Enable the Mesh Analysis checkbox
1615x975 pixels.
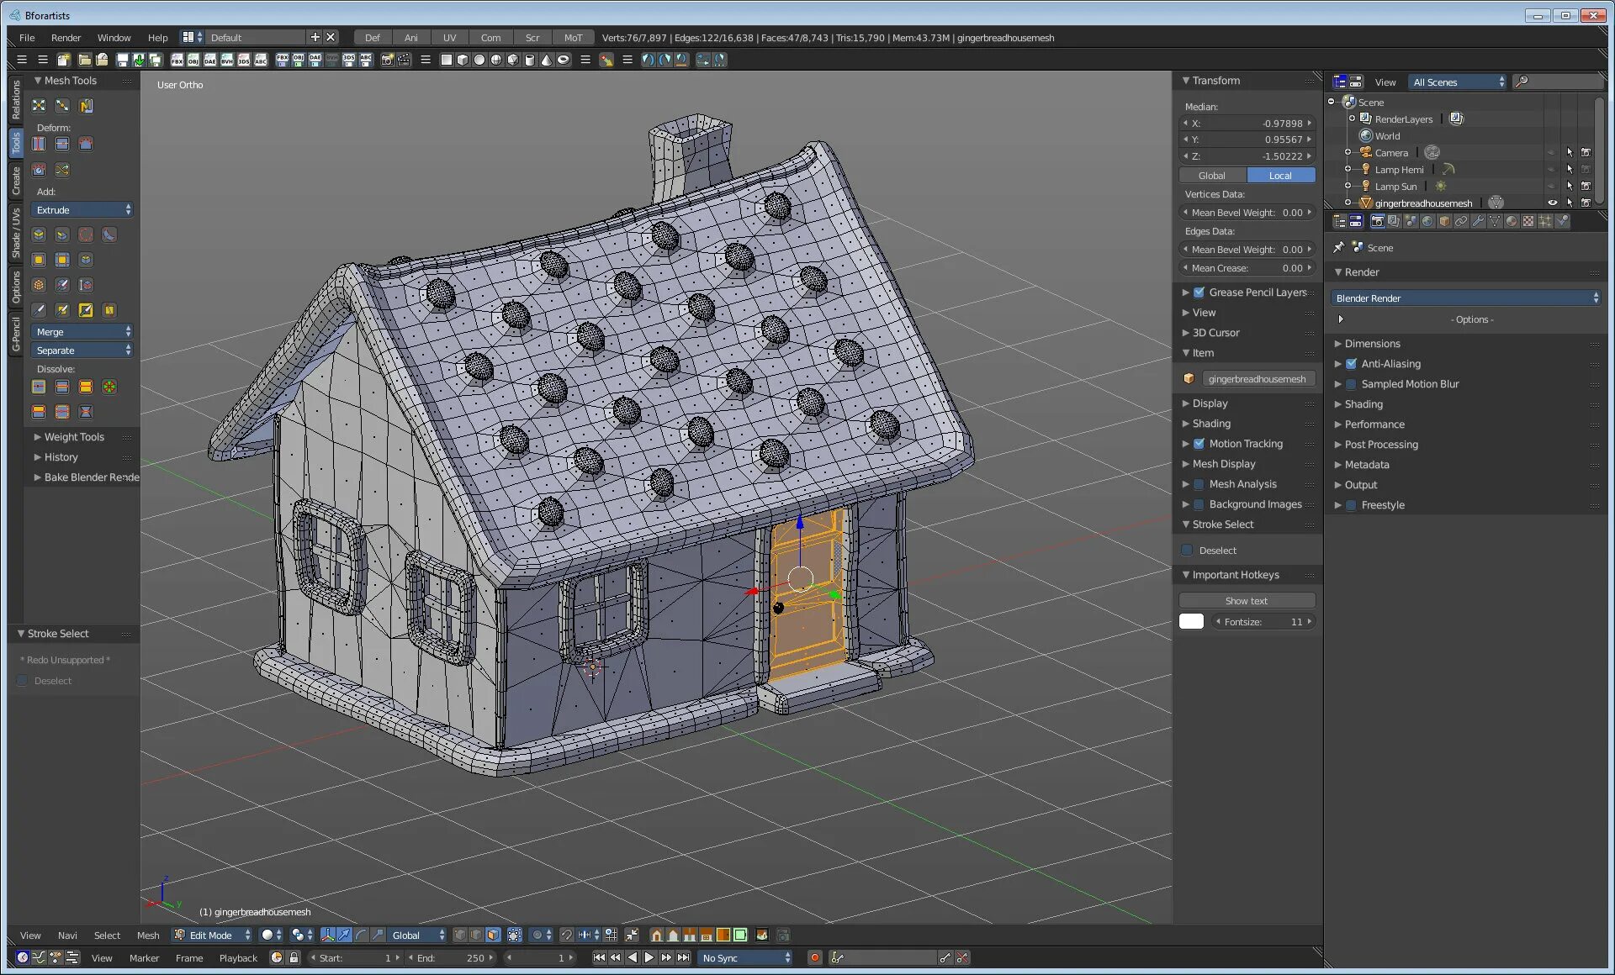(1199, 484)
